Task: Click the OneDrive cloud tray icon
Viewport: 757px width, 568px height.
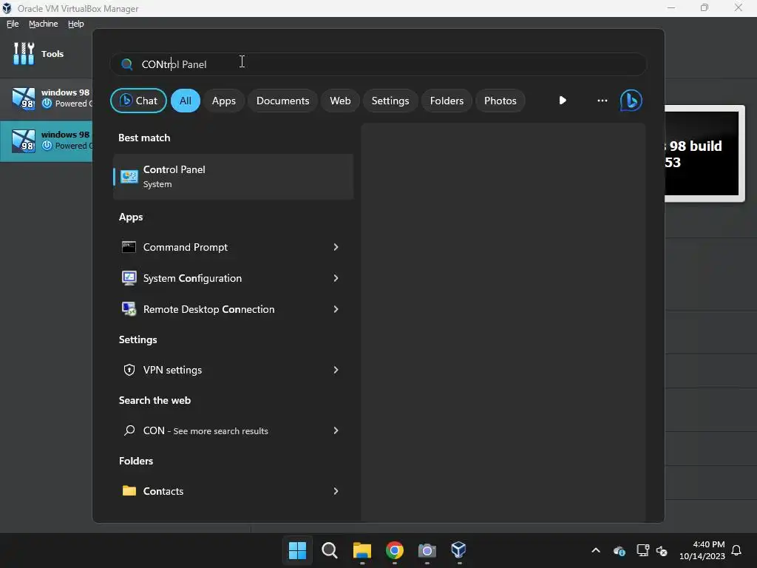Action: (x=619, y=550)
